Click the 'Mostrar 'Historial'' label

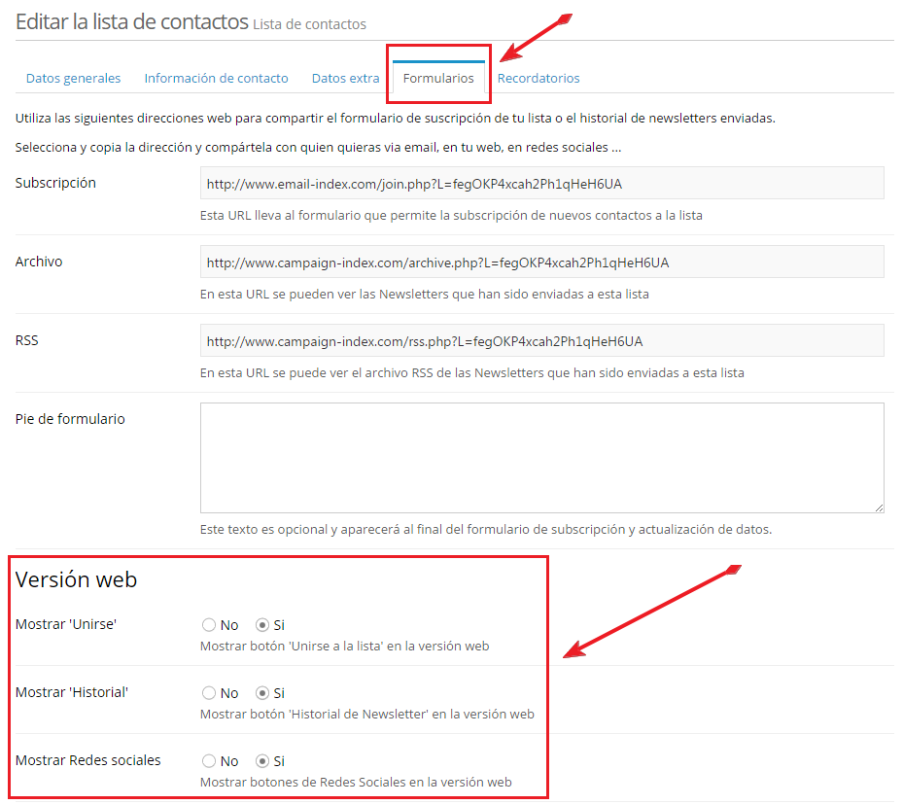click(71, 692)
